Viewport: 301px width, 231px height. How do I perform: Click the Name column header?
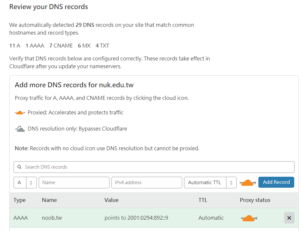point(49,200)
